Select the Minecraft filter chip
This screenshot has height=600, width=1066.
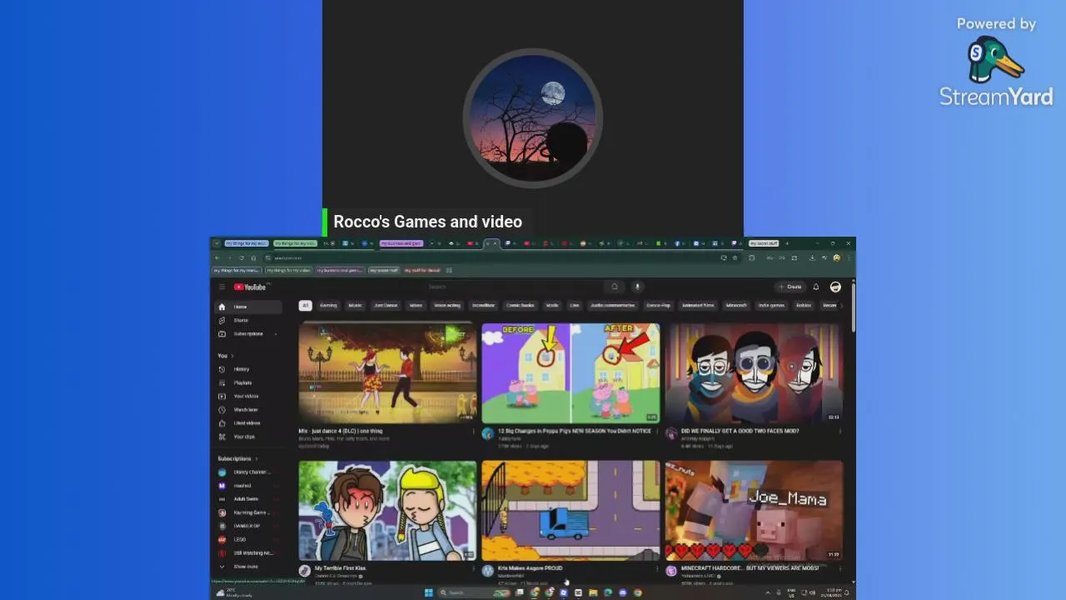(x=736, y=306)
